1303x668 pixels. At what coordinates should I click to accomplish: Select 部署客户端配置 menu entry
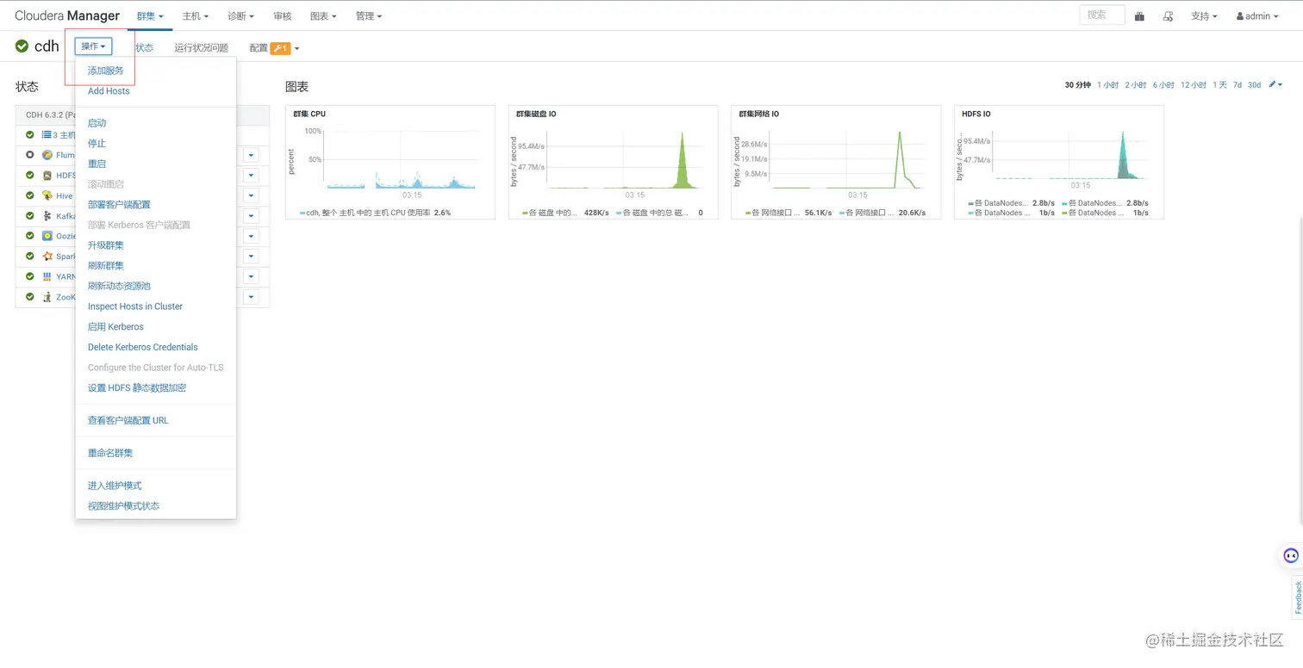coord(119,205)
